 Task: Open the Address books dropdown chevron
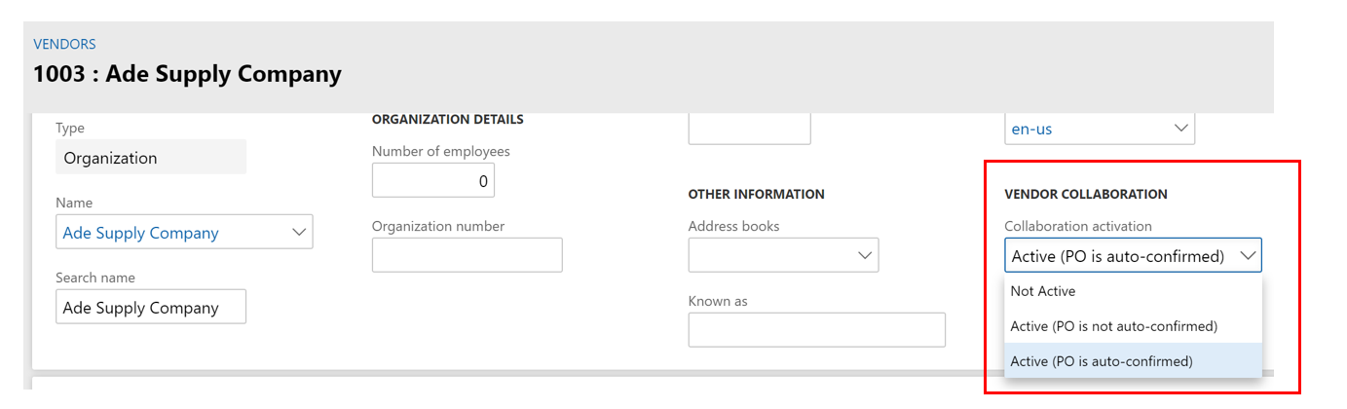(864, 255)
